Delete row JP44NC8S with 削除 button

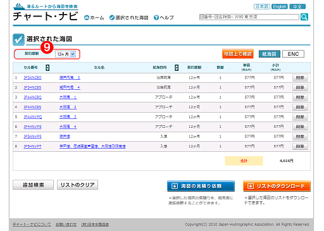click(300, 107)
